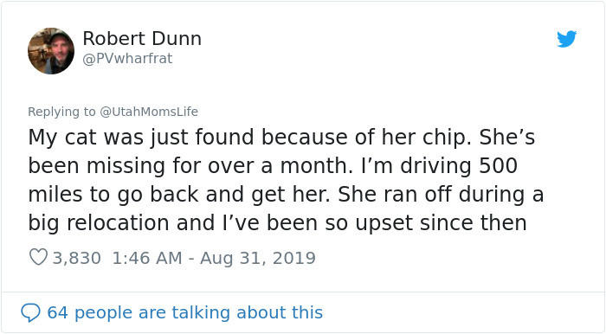Like the tweet with the heart icon

(x=38, y=257)
